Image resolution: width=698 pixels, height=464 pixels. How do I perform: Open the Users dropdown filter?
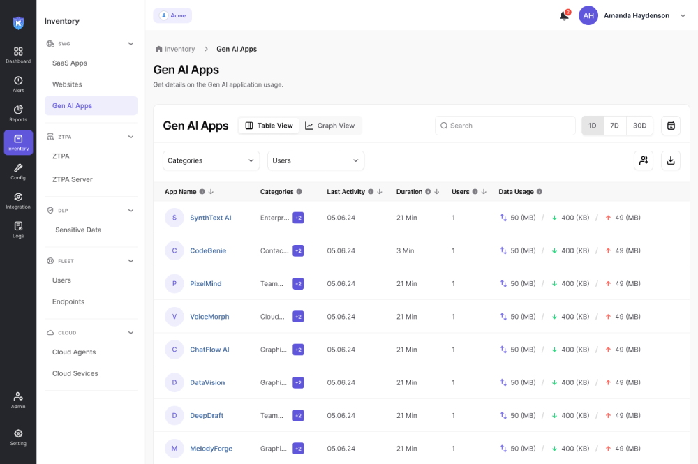coord(315,160)
